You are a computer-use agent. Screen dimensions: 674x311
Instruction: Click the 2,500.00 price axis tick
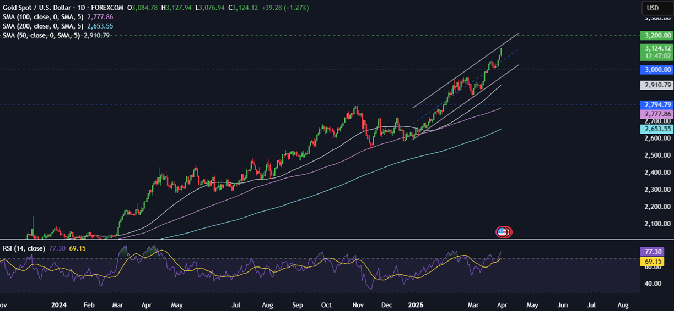[x=657, y=155]
